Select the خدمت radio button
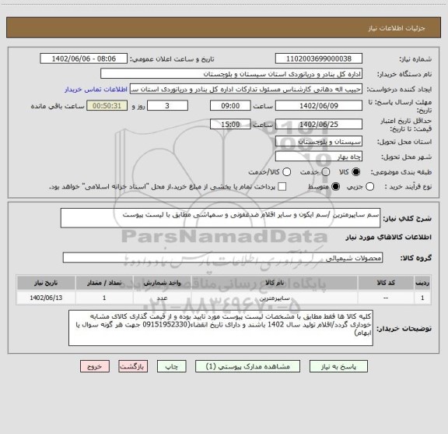The width and height of the screenshot is (448, 434). click(x=326, y=172)
